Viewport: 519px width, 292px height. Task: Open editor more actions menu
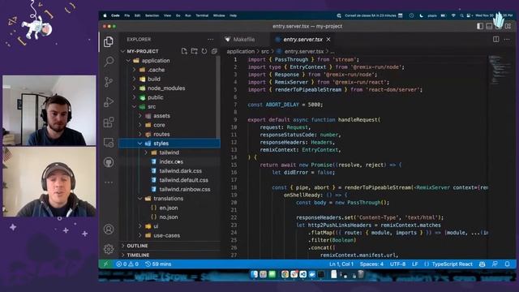coord(507,39)
